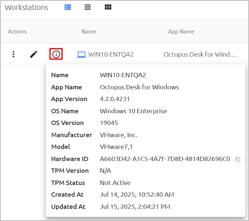Switch to compact list view icon

tap(88, 7)
